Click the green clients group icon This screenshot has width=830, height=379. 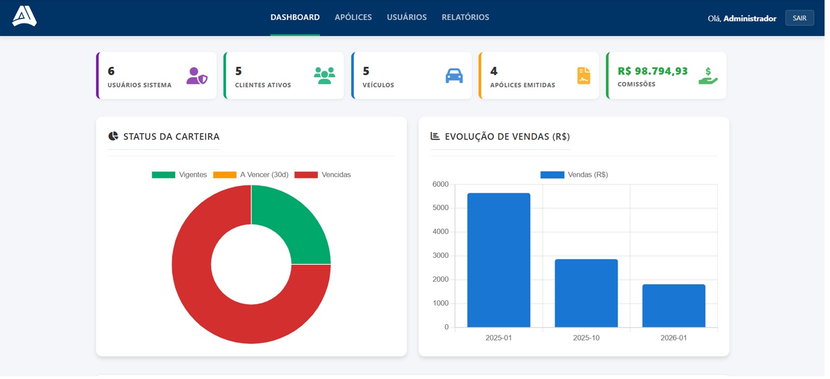tap(324, 76)
